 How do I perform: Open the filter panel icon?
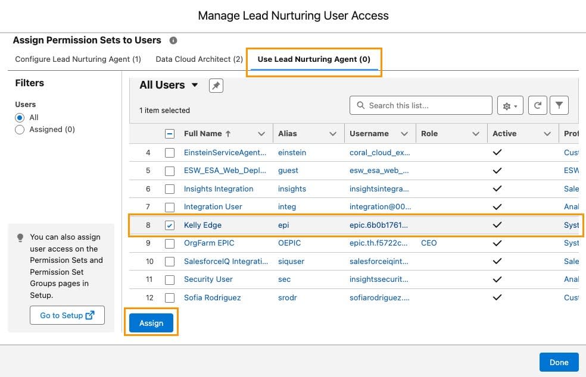click(559, 105)
